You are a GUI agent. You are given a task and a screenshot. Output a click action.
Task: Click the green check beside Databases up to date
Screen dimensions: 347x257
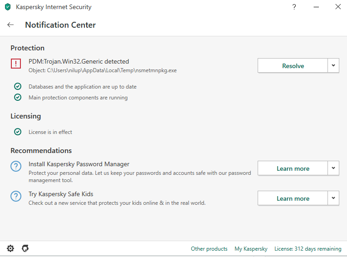click(x=18, y=86)
